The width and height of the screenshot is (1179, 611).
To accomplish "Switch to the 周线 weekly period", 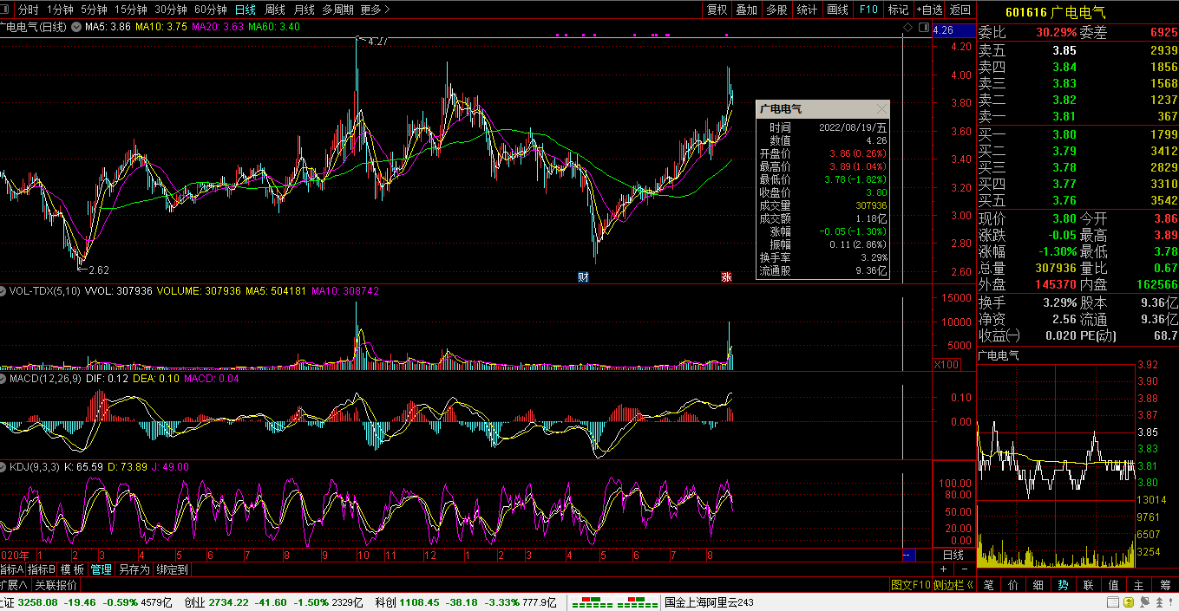I will pos(275,10).
